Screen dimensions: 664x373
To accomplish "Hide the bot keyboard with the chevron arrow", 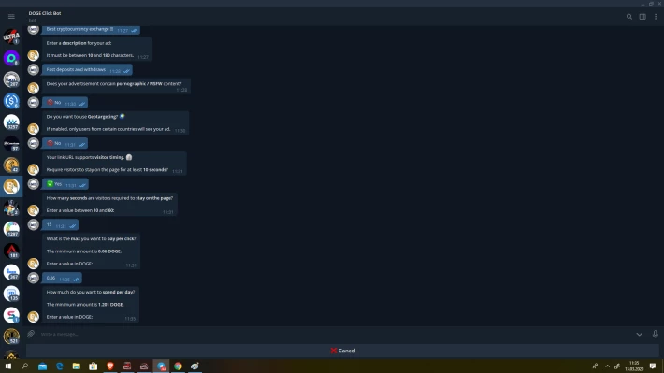I will [639, 334].
